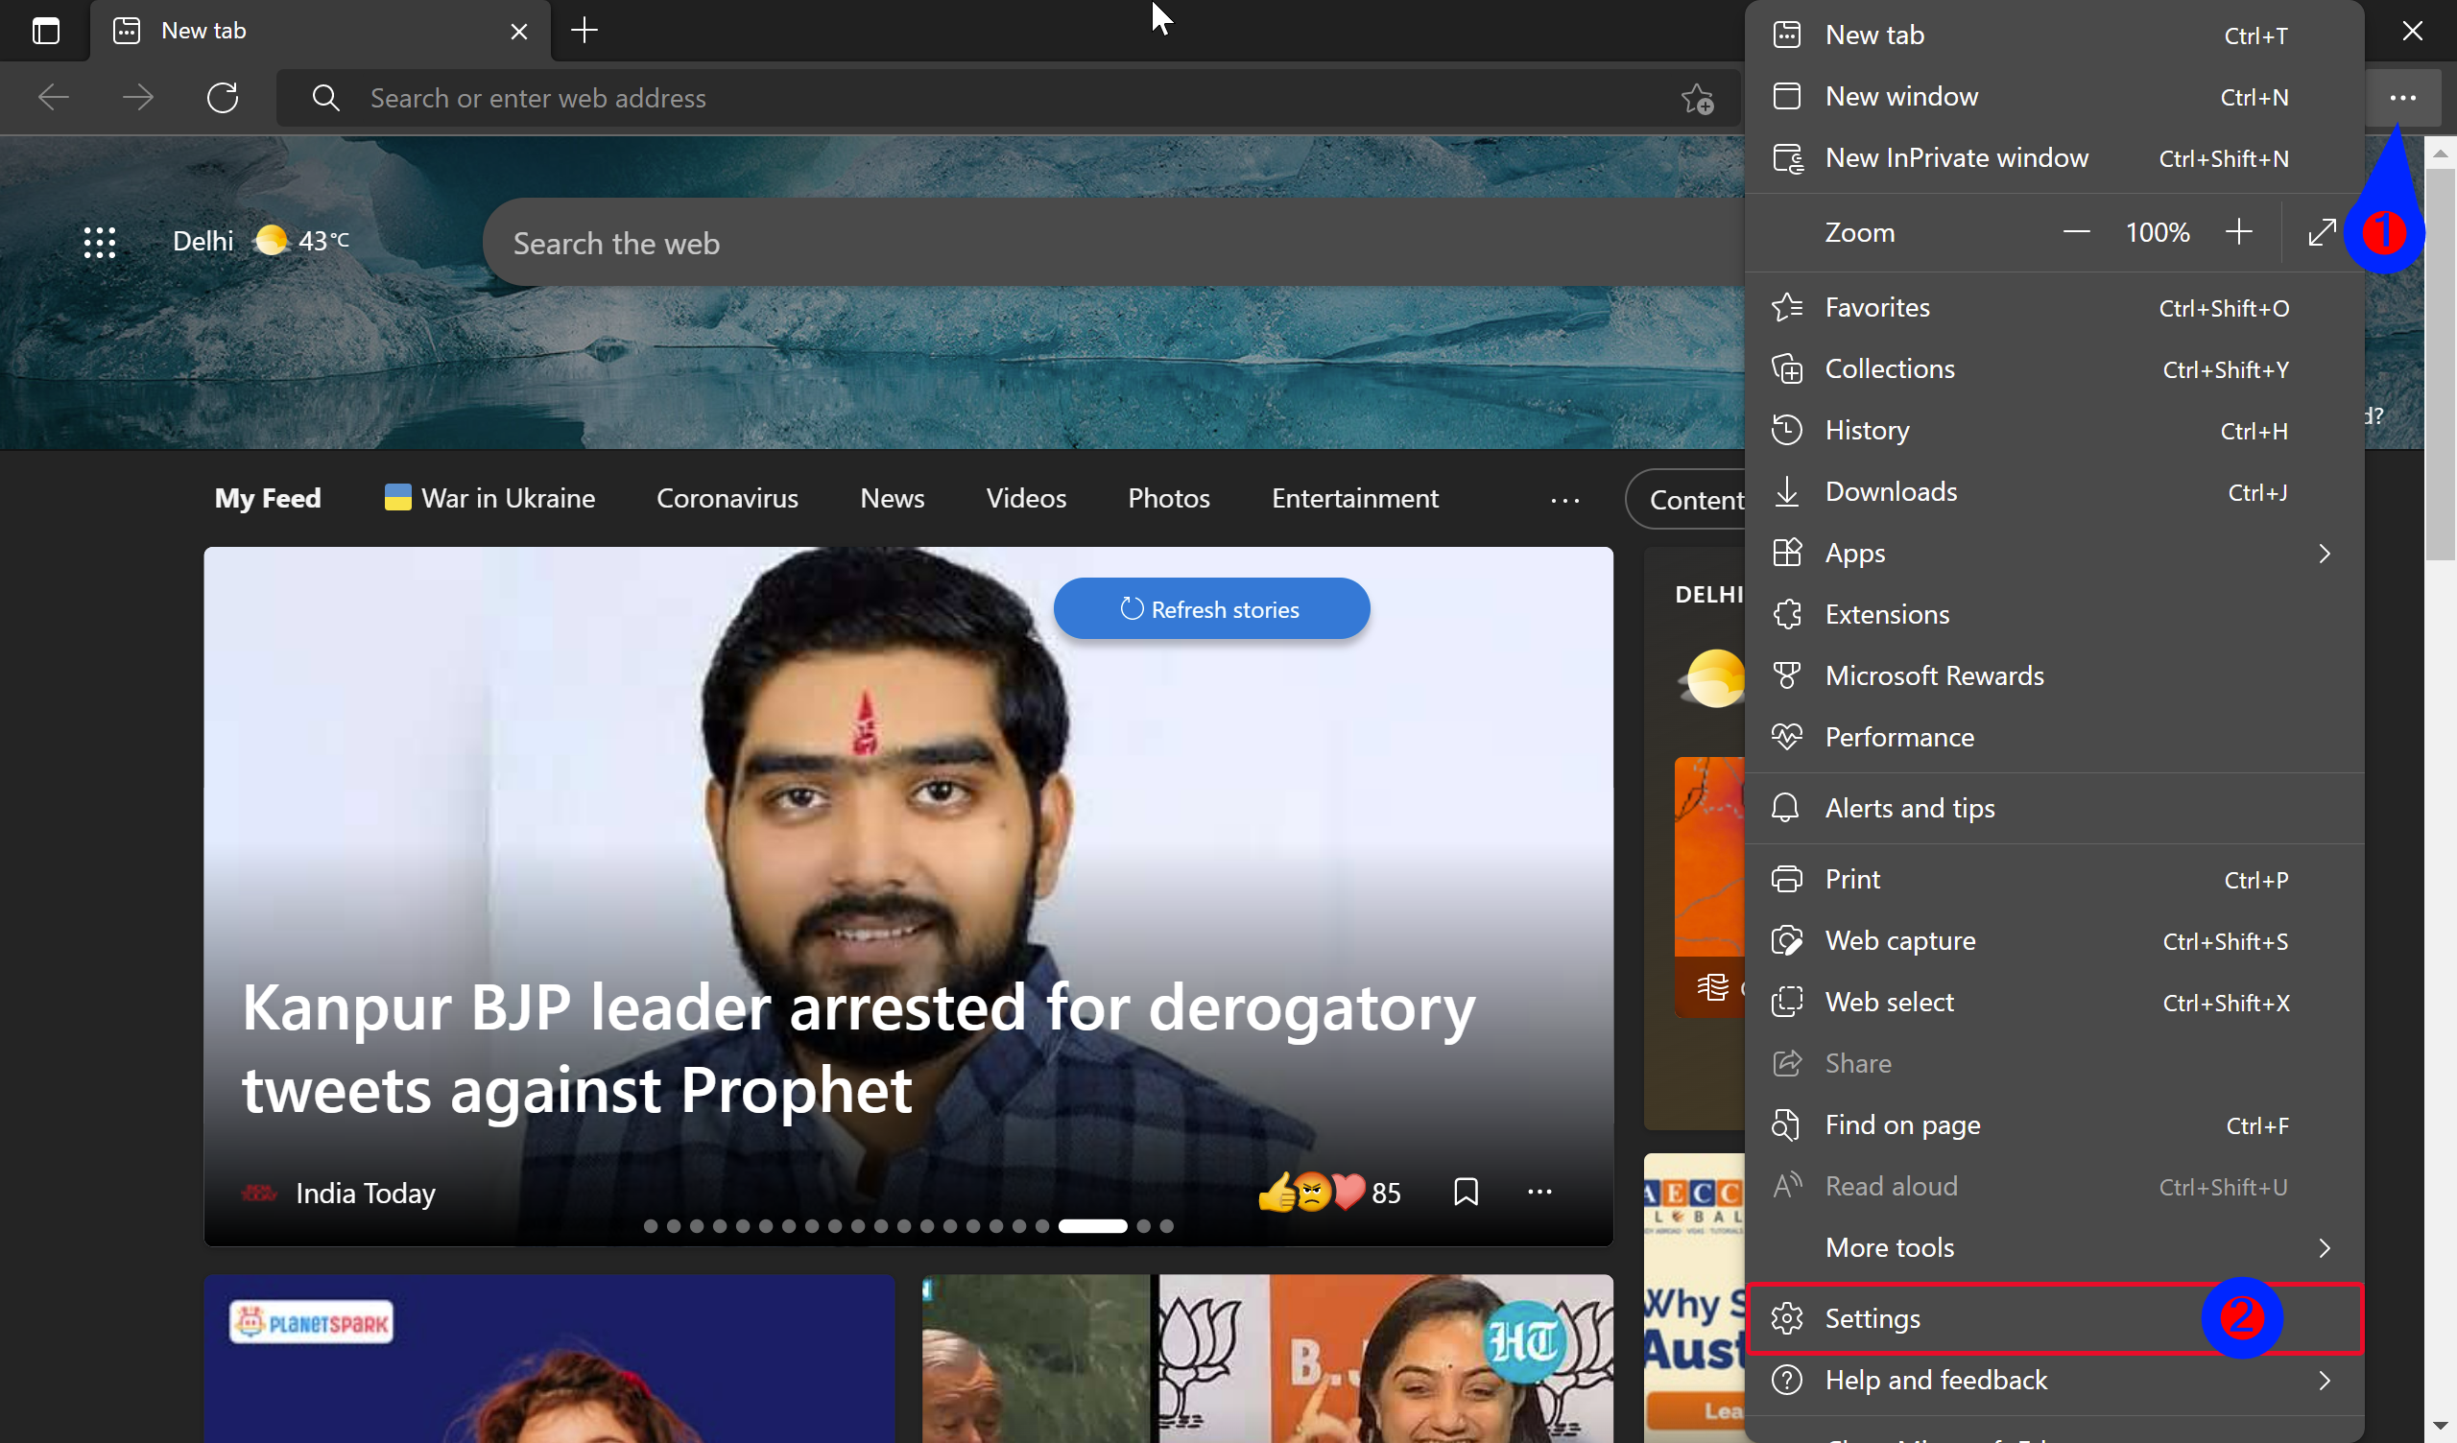Open the Kanpur BJP leader headline
Image resolution: width=2457 pixels, height=1443 pixels.
[858, 1048]
